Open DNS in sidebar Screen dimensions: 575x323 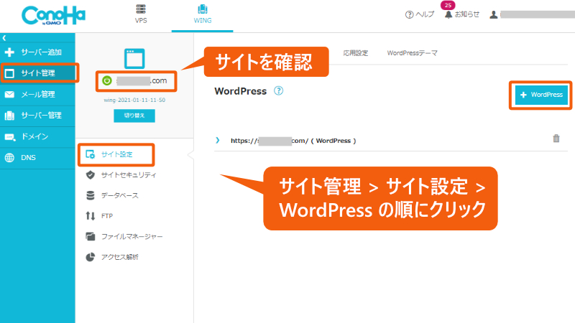(37, 157)
